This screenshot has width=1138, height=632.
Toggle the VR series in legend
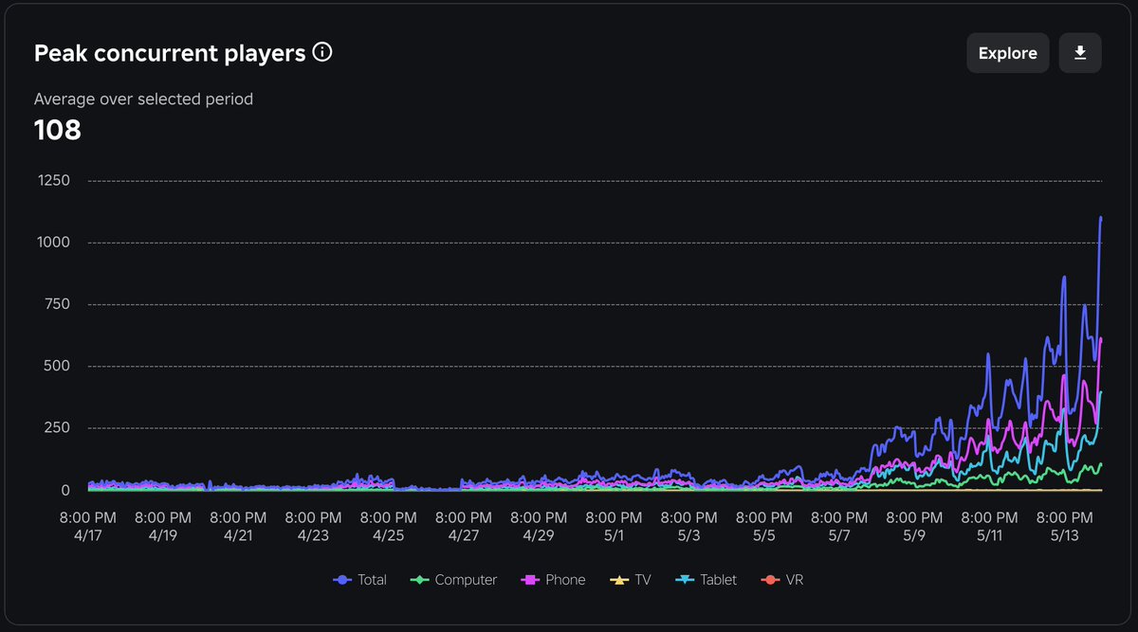click(783, 580)
